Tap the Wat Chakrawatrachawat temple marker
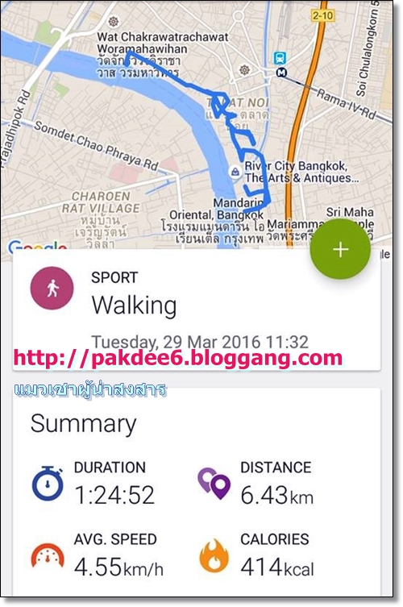Screen dimensions: 403x607 point(114,21)
